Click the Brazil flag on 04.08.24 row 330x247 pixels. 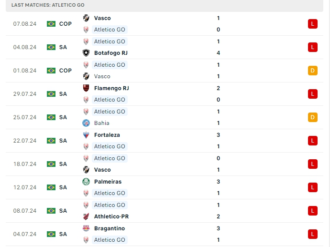[x=51, y=47]
